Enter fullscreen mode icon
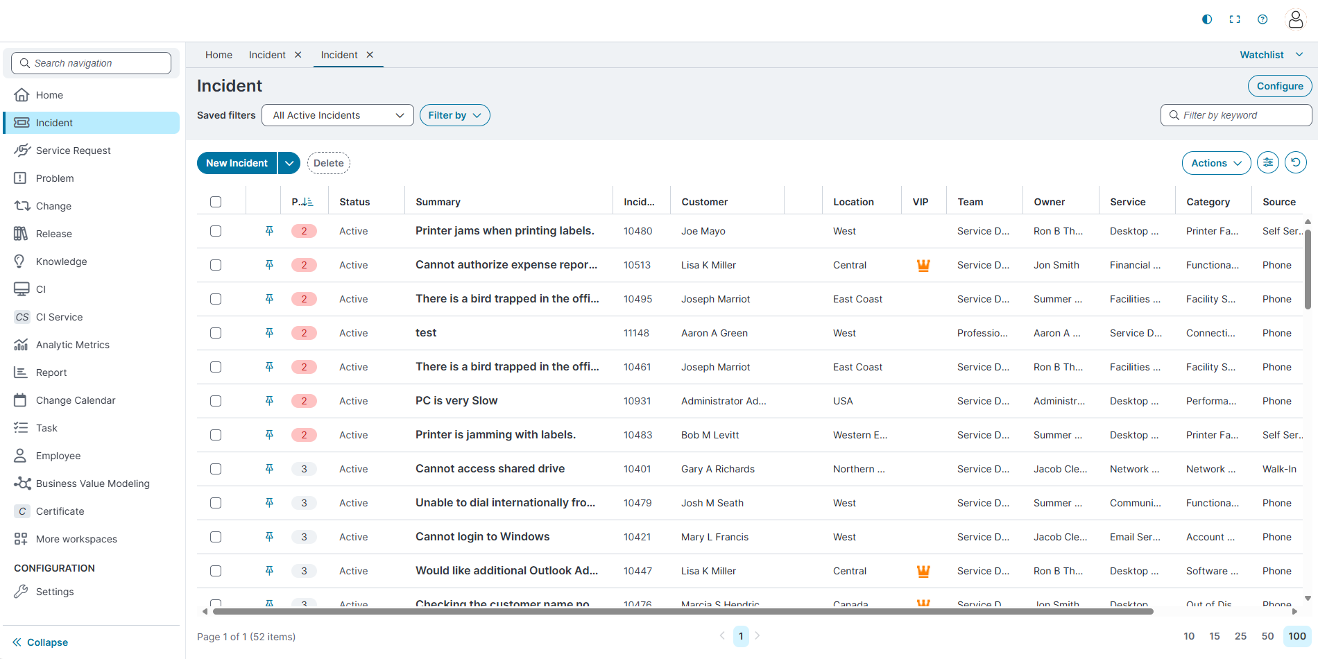This screenshot has width=1318, height=659. click(1235, 19)
